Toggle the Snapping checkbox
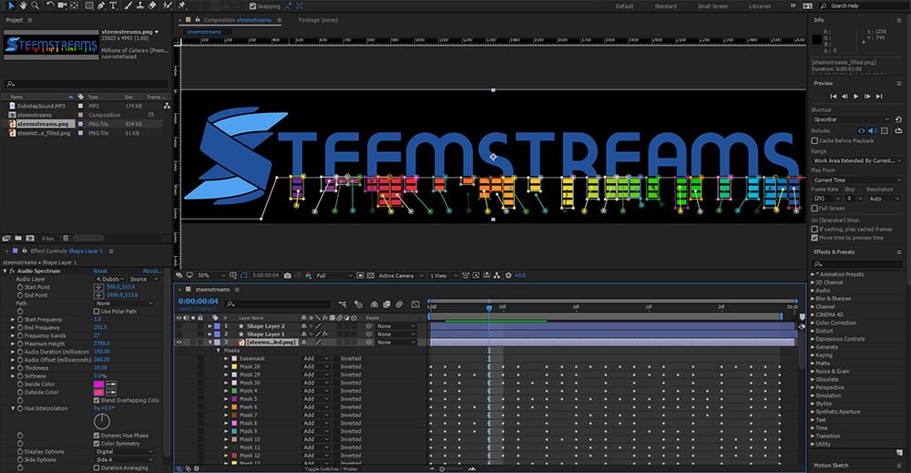 pyautogui.click(x=252, y=5)
